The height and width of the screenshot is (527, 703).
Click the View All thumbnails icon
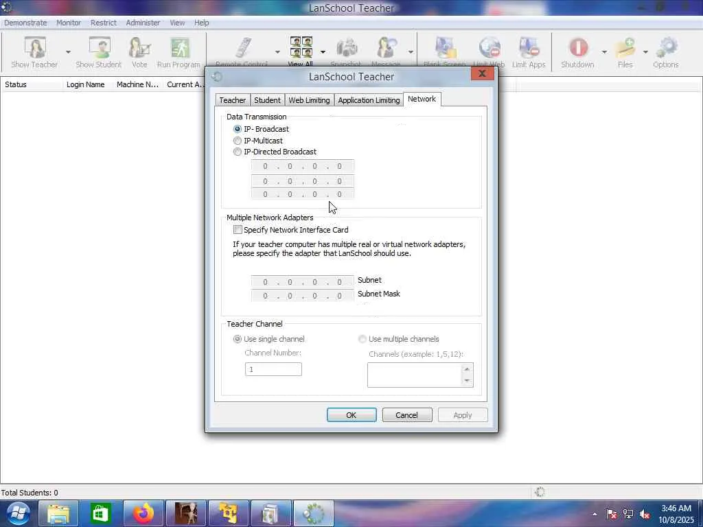coord(301,47)
